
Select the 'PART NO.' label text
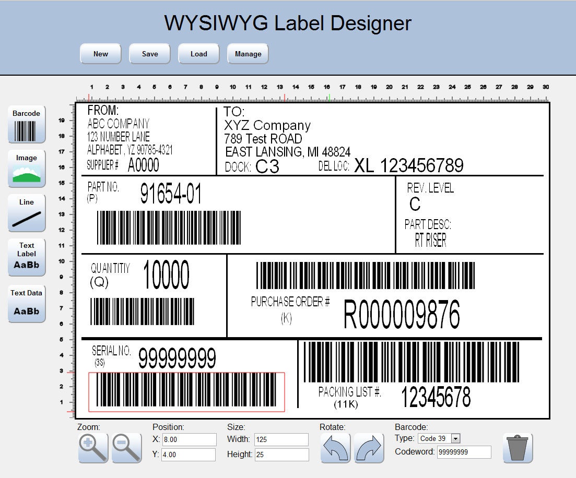103,187
